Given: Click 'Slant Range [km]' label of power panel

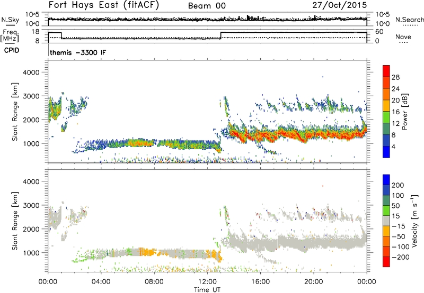Looking at the screenshot, I should 15,112.
